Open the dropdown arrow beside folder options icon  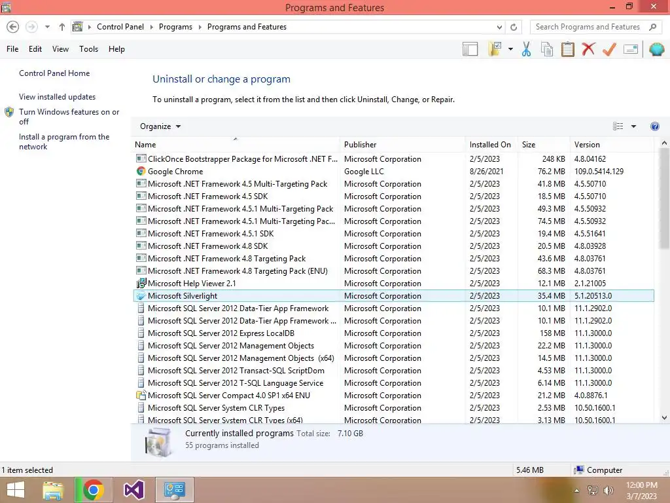pyautogui.click(x=510, y=49)
